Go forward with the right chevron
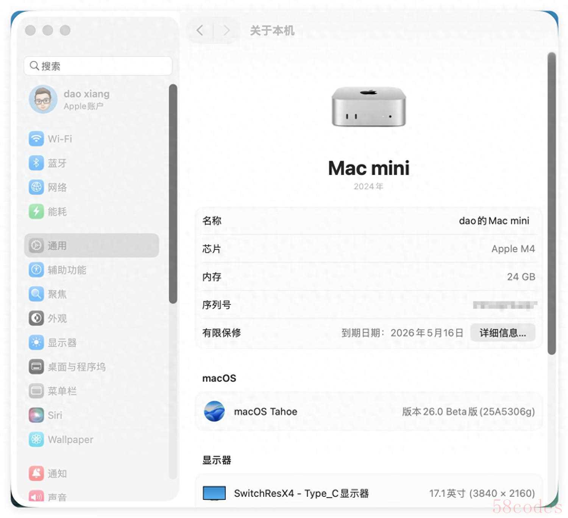This screenshot has height=518, width=568. 226,30
